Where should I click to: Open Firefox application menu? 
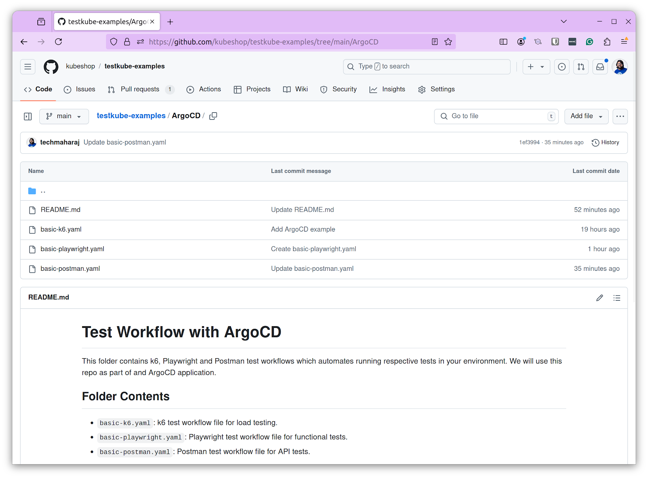tap(624, 42)
